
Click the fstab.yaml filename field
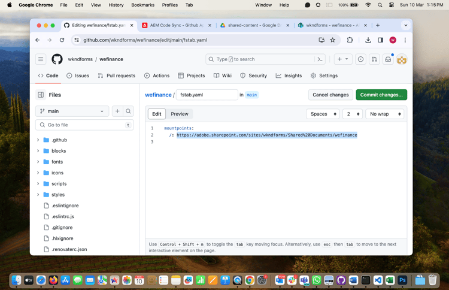207,95
